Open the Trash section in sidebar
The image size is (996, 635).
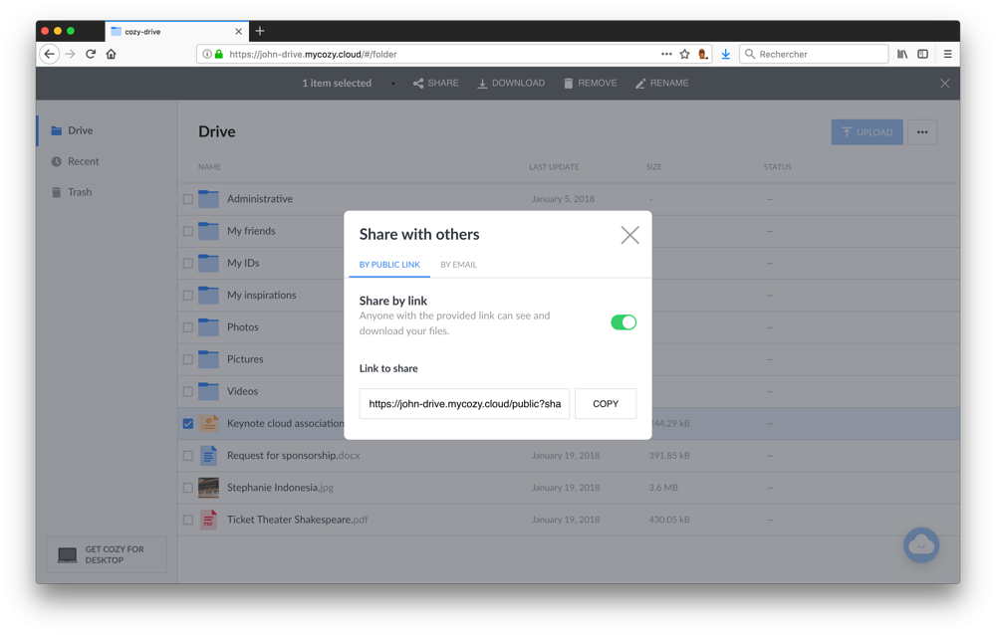click(79, 192)
